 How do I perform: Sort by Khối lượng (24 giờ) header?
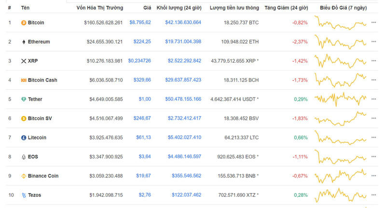[179, 8]
